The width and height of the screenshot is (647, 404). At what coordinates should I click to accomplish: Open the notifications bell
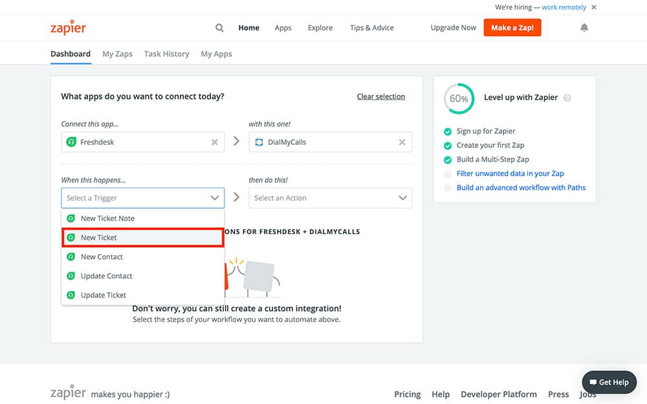[584, 28]
